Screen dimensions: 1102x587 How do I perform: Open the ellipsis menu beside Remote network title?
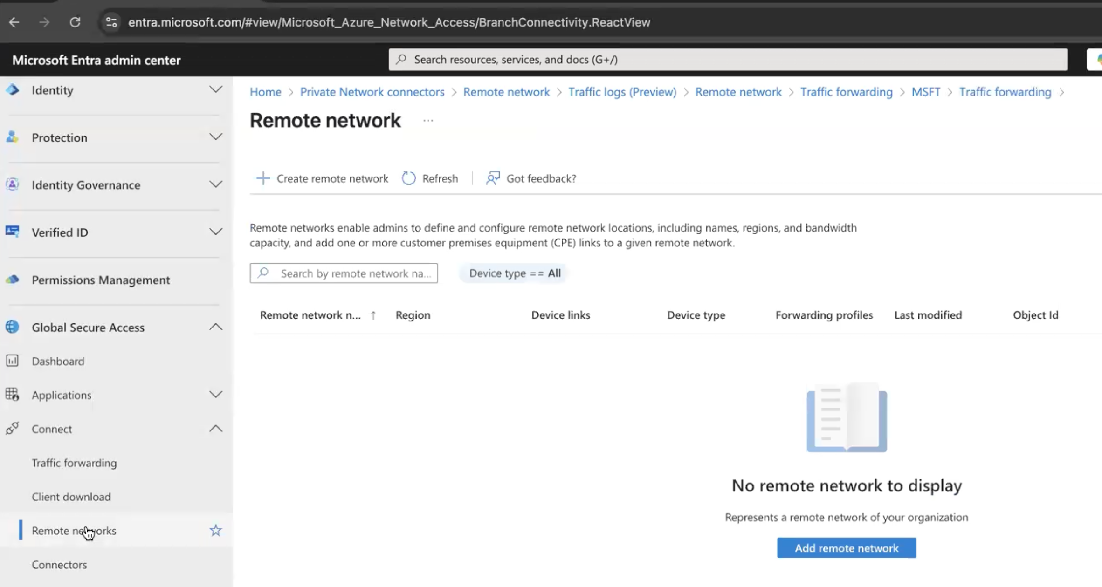point(428,121)
